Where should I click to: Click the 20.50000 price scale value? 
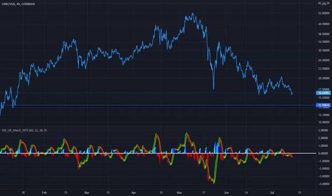pos(324,78)
